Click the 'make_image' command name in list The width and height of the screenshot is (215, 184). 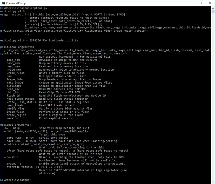pos(15,83)
